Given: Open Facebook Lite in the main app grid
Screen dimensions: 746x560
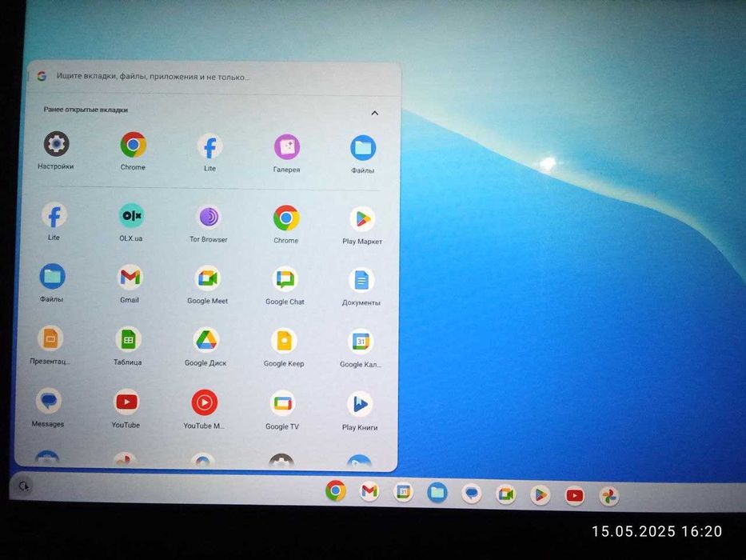Looking at the screenshot, I should click(x=54, y=216).
